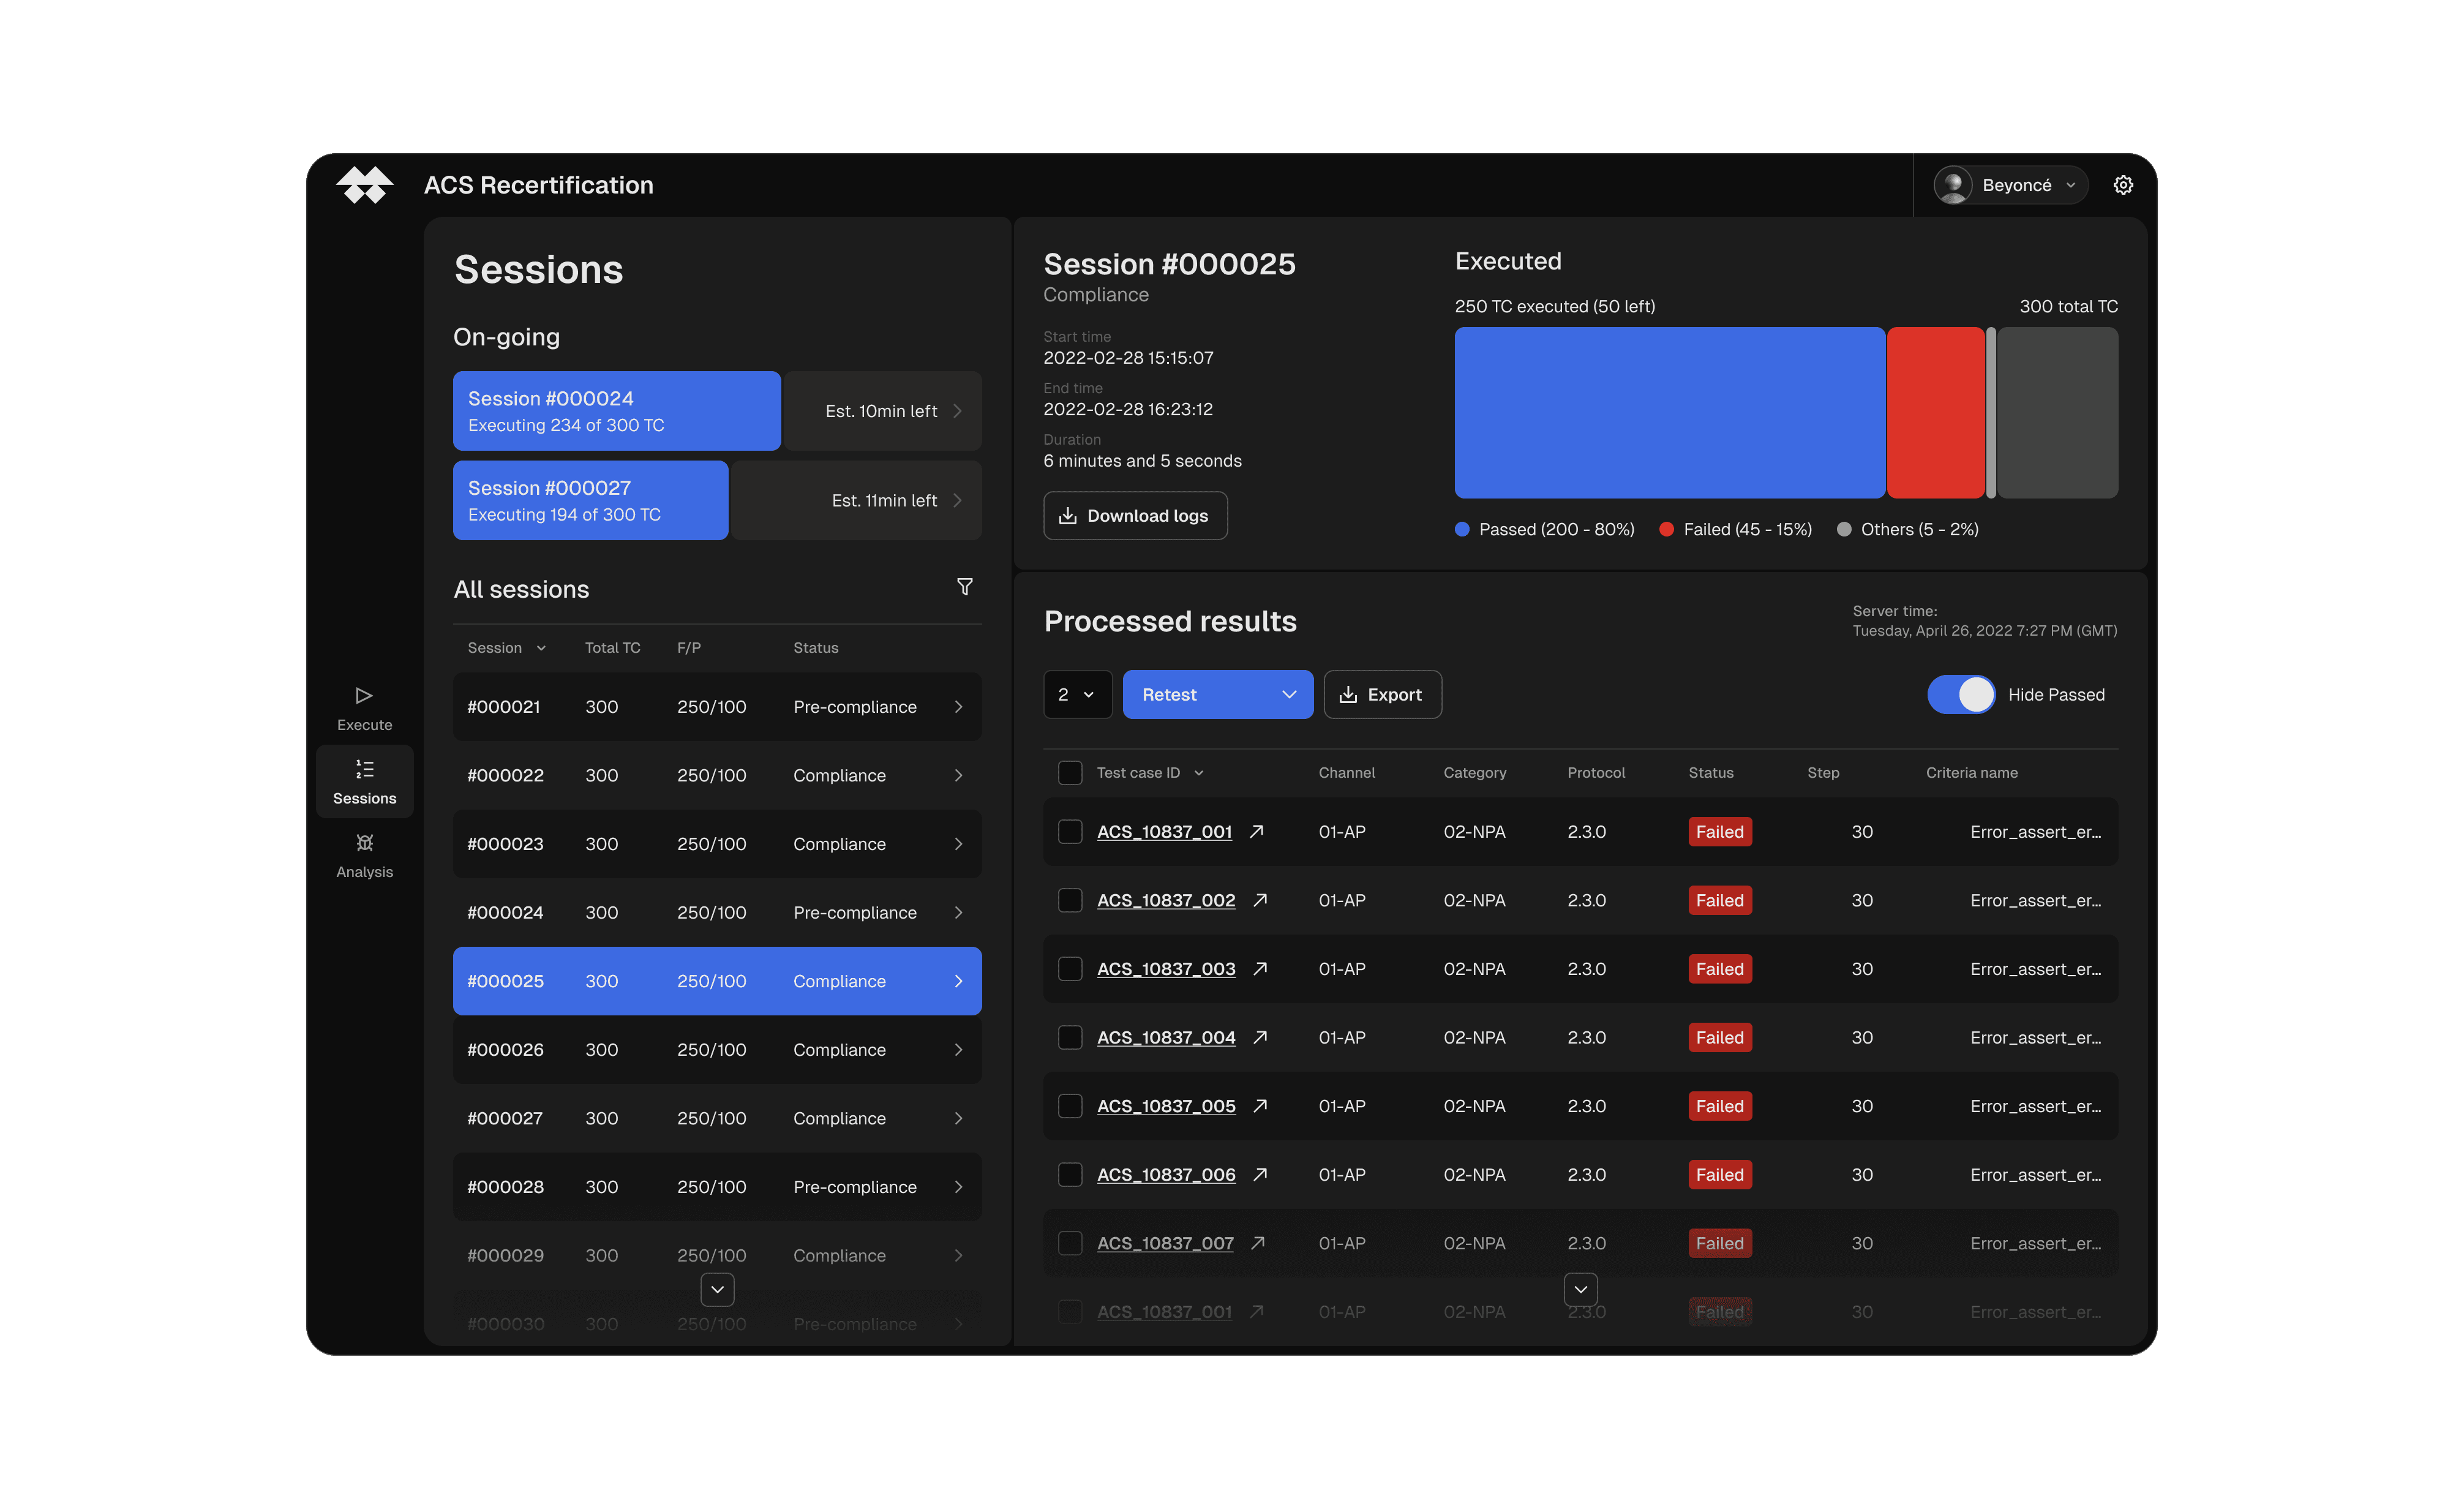Click the filter icon beside All sessions
The image size is (2464, 1509).
pyautogui.click(x=964, y=587)
